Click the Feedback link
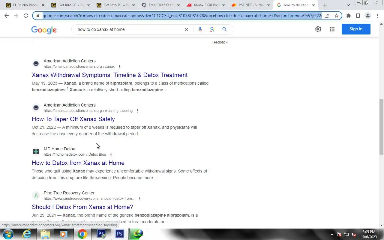This screenshot has width=384, height=240. click(x=220, y=42)
